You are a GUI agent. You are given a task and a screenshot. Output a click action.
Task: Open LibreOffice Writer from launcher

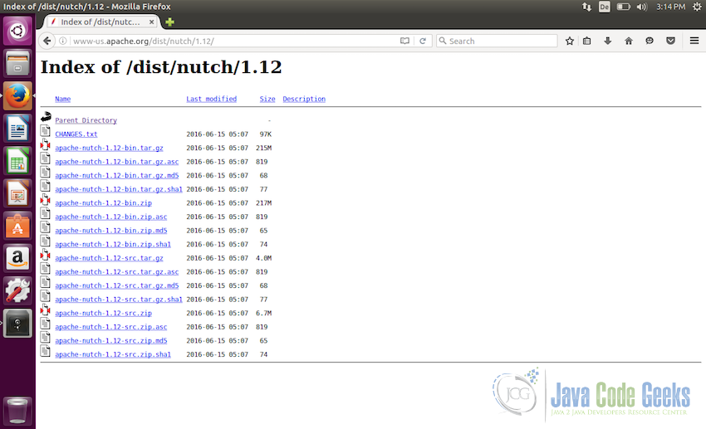click(x=17, y=128)
